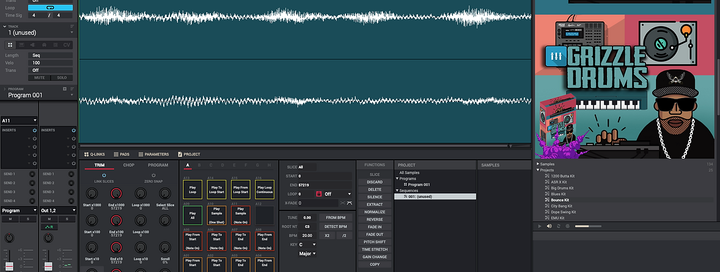This screenshot has height=272, width=720.
Task: Select the linear crossfade icon
Action: (x=342, y=203)
